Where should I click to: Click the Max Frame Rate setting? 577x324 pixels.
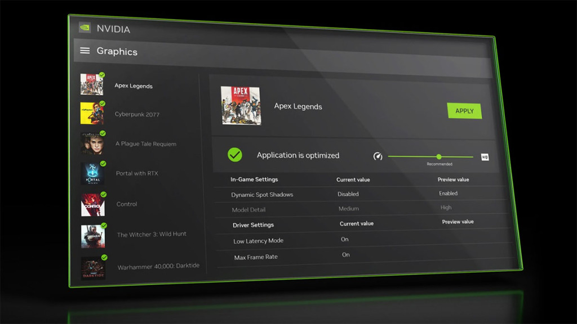click(x=256, y=257)
